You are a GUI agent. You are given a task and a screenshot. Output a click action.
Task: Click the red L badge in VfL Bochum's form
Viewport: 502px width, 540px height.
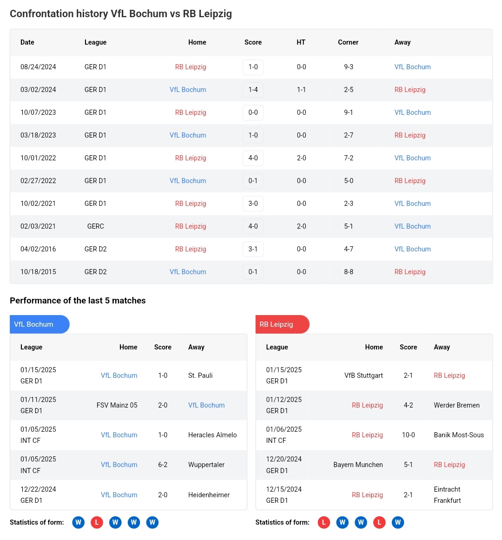(97, 522)
